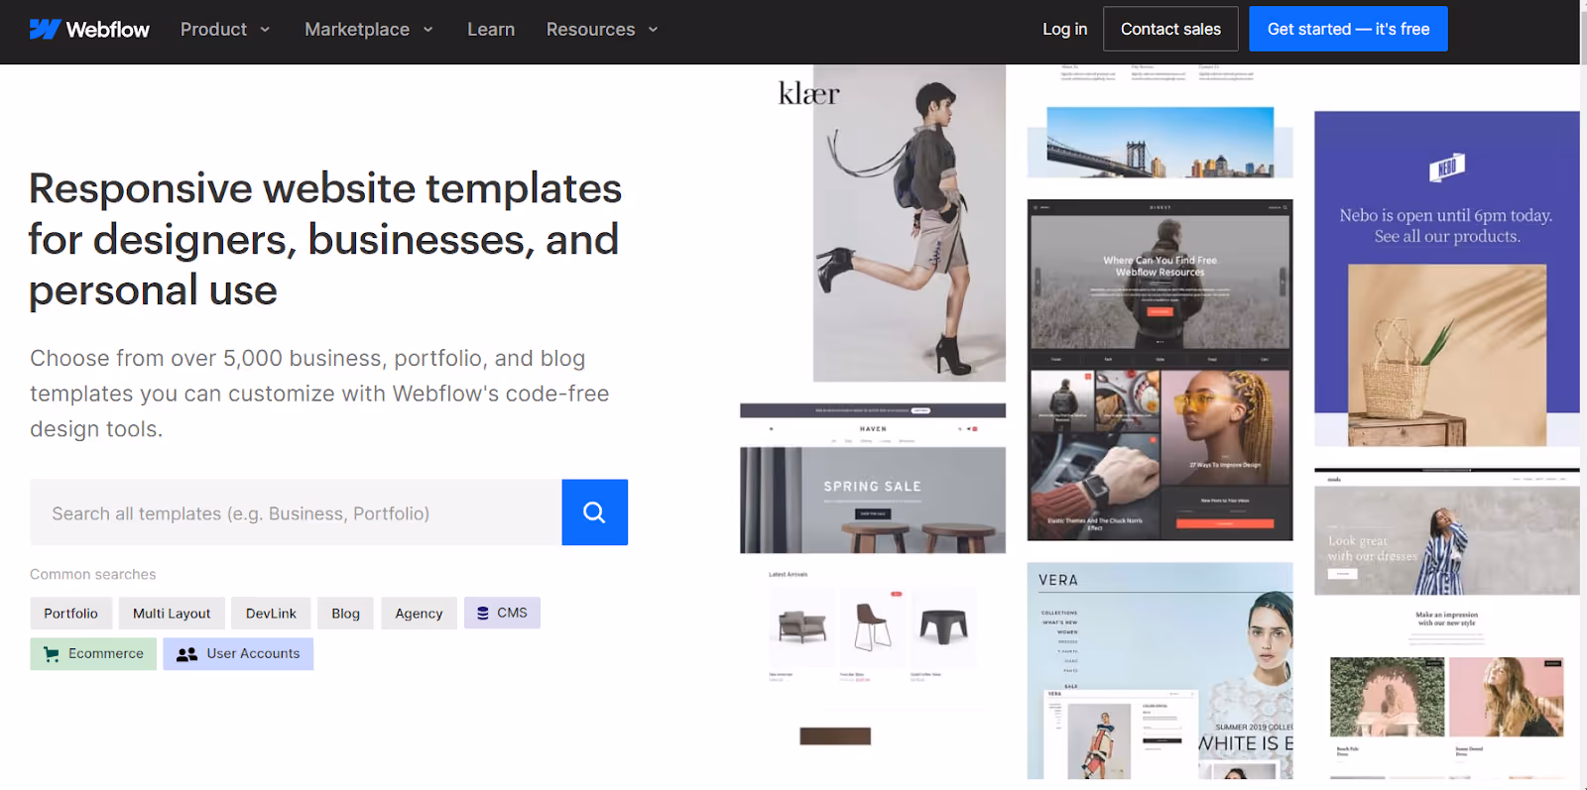Click the blue search magnifier button
Viewport: 1587px width, 790px height.
pos(594,512)
